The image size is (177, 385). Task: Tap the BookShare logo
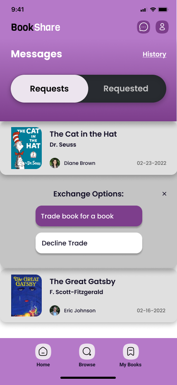[x=36, y=27]
